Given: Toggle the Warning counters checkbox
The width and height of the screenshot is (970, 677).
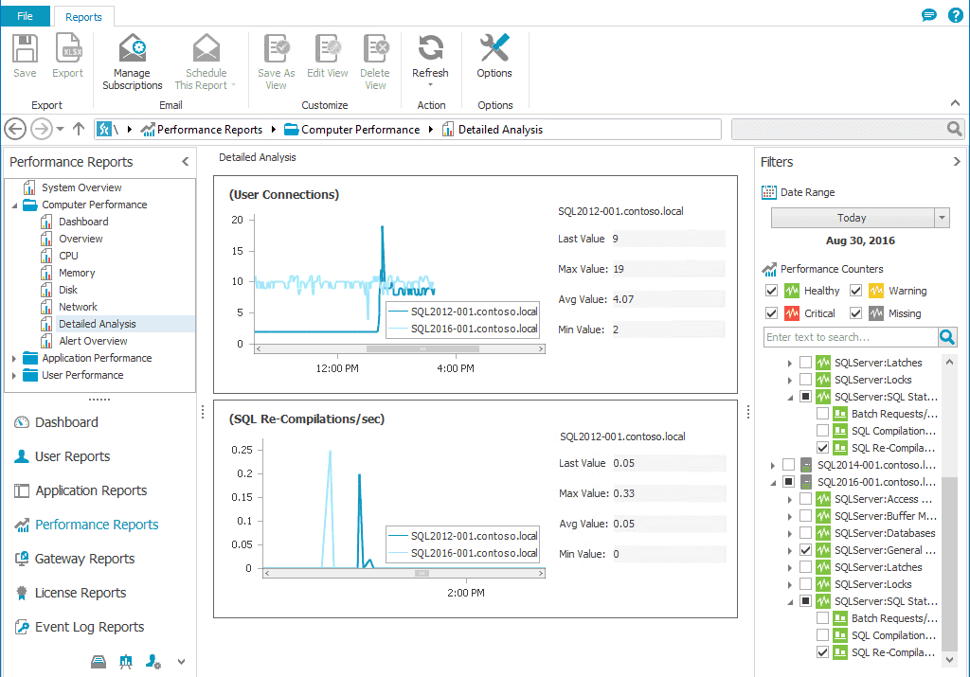Looking at the screenshot, I should click(855, 291).
